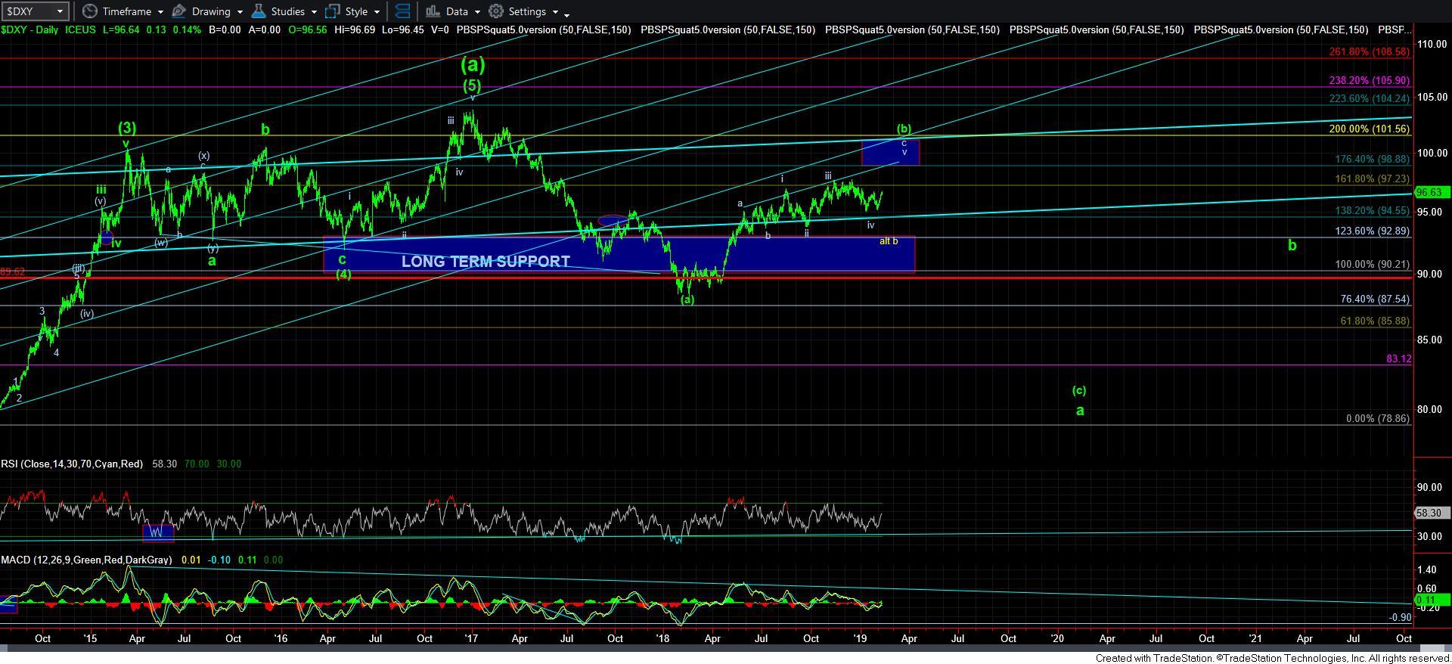Click the MACD value tag 0.11
This screenshot has height=664, width=1452.
pos(1432,600)
